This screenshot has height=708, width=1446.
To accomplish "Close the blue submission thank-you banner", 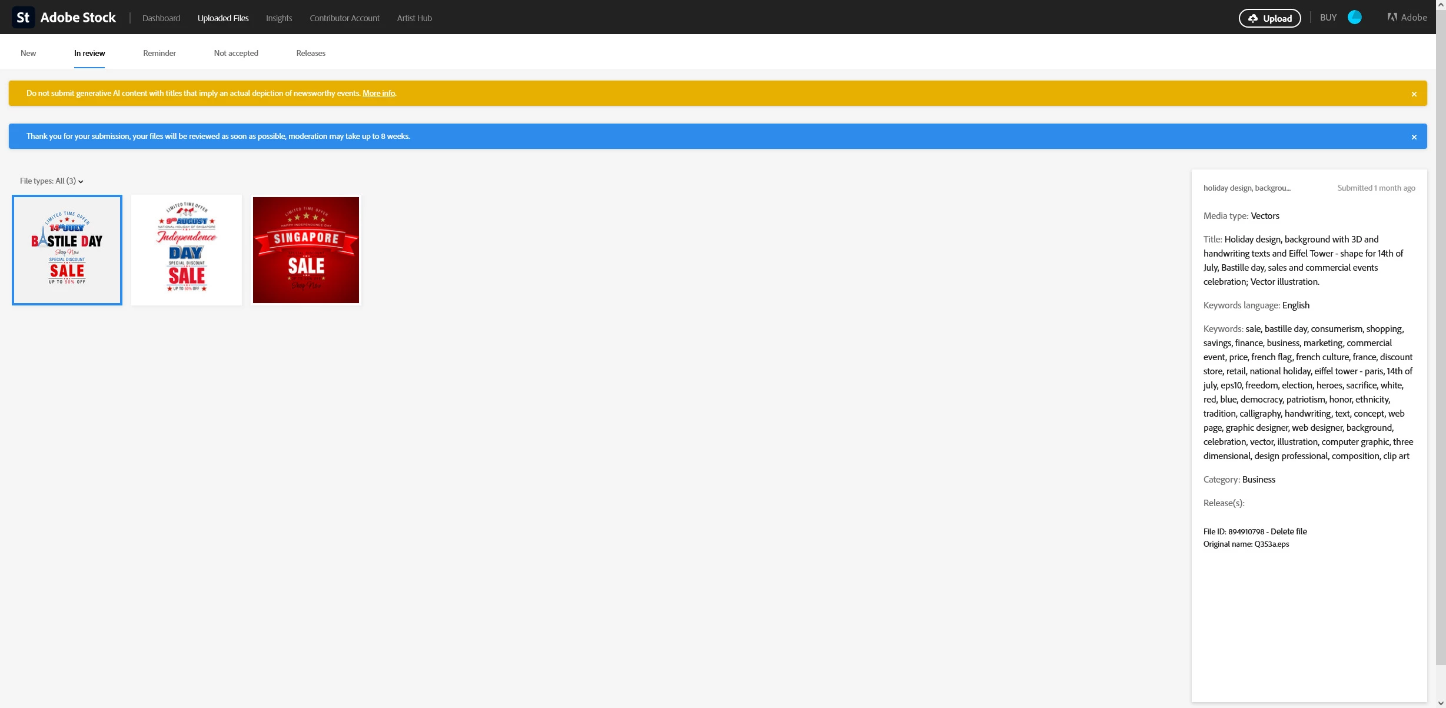I will [x=1414, y=137].
